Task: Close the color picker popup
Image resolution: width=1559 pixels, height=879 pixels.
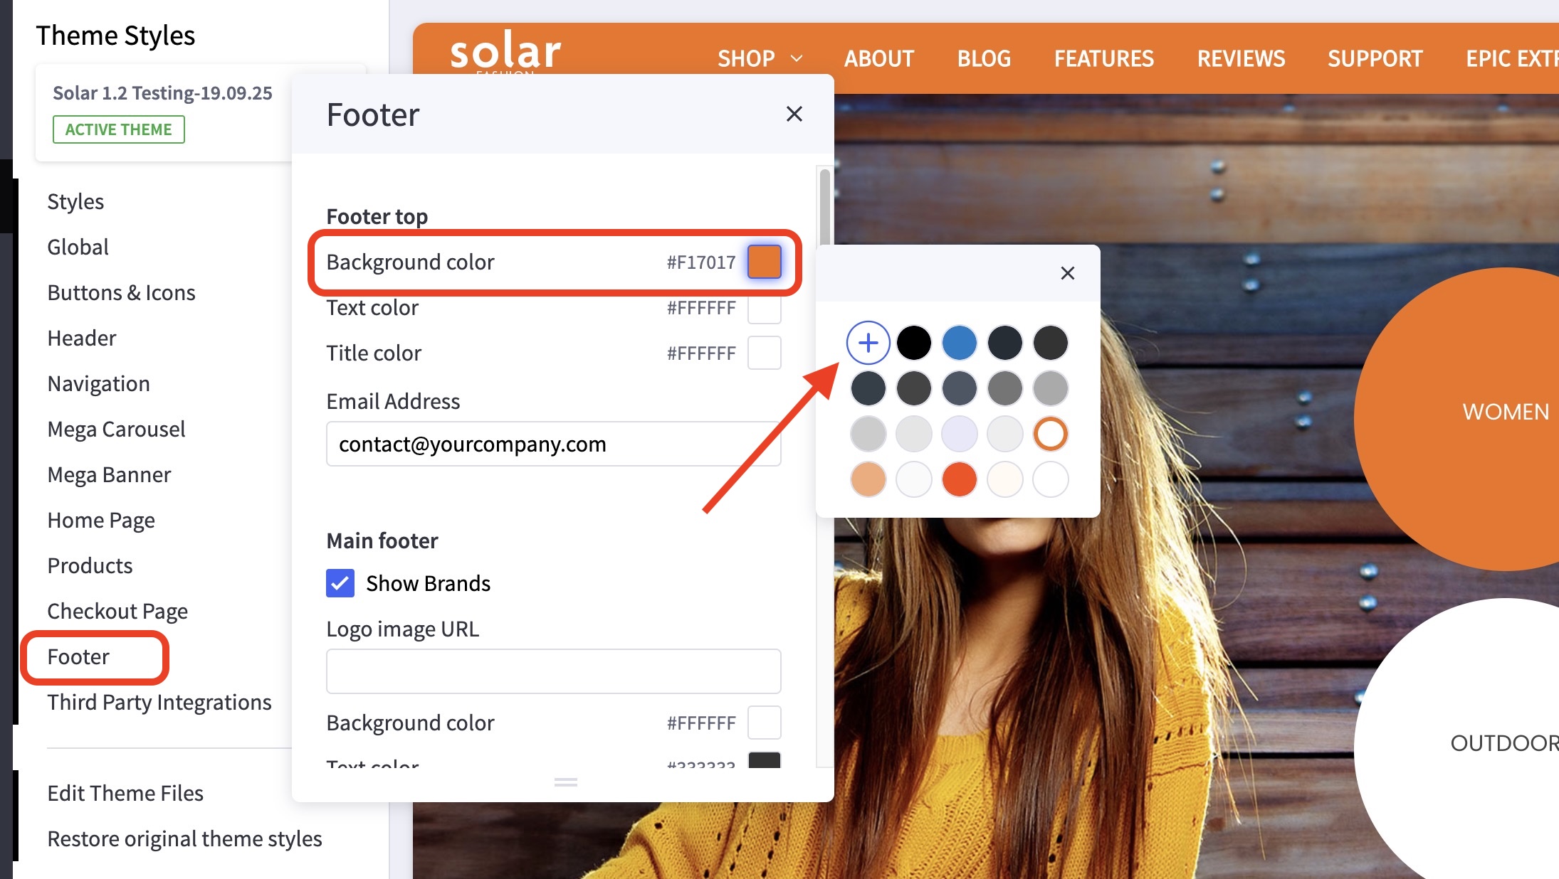Action: point(1067,273)
